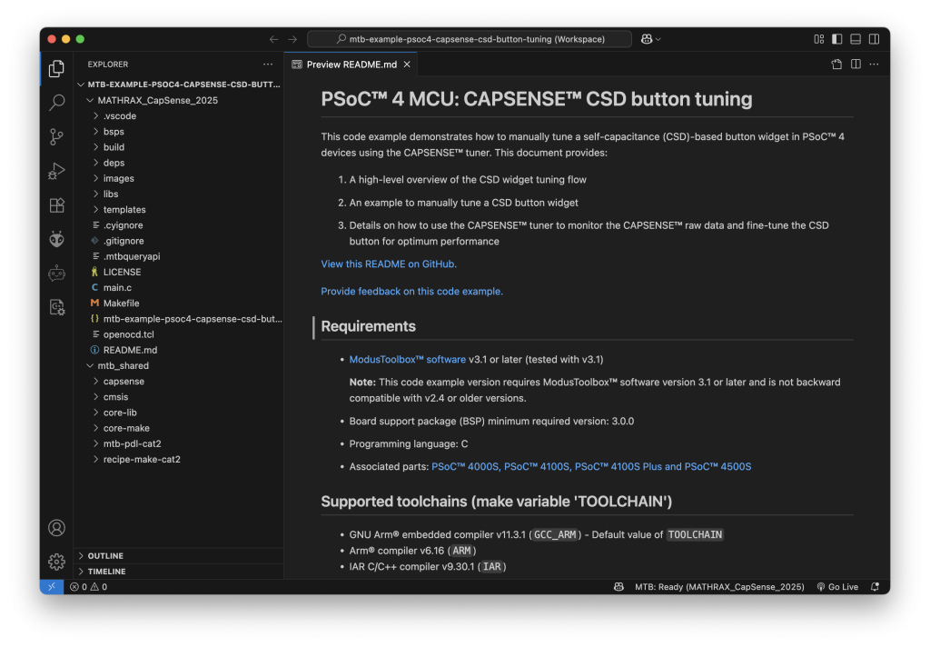Open the PSoC 4000S associated parts link
Viewport: 930px width, 647px height.
[466, 466]
